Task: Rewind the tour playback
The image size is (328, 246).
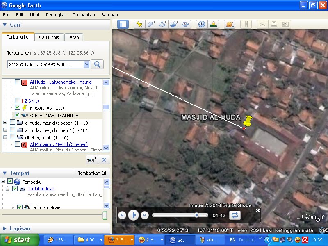Action: 122,215
